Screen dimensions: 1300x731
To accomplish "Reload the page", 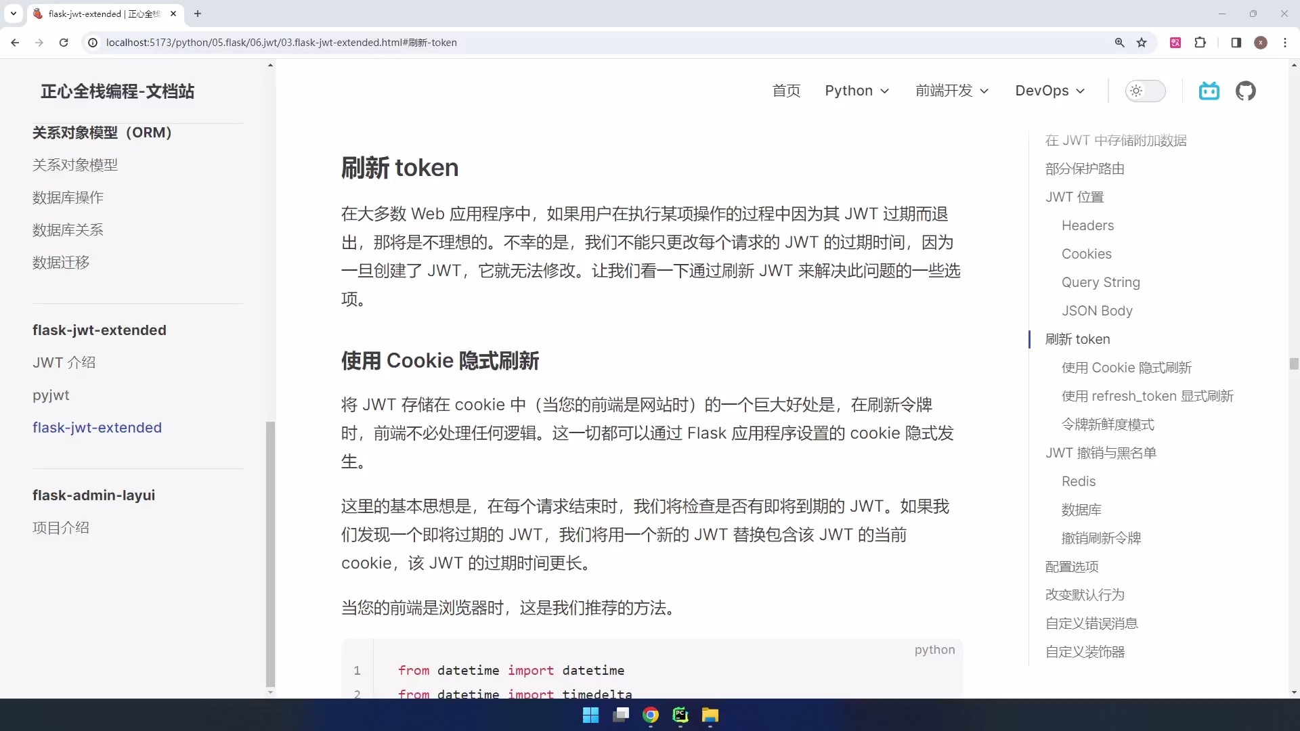I will 64,42.
